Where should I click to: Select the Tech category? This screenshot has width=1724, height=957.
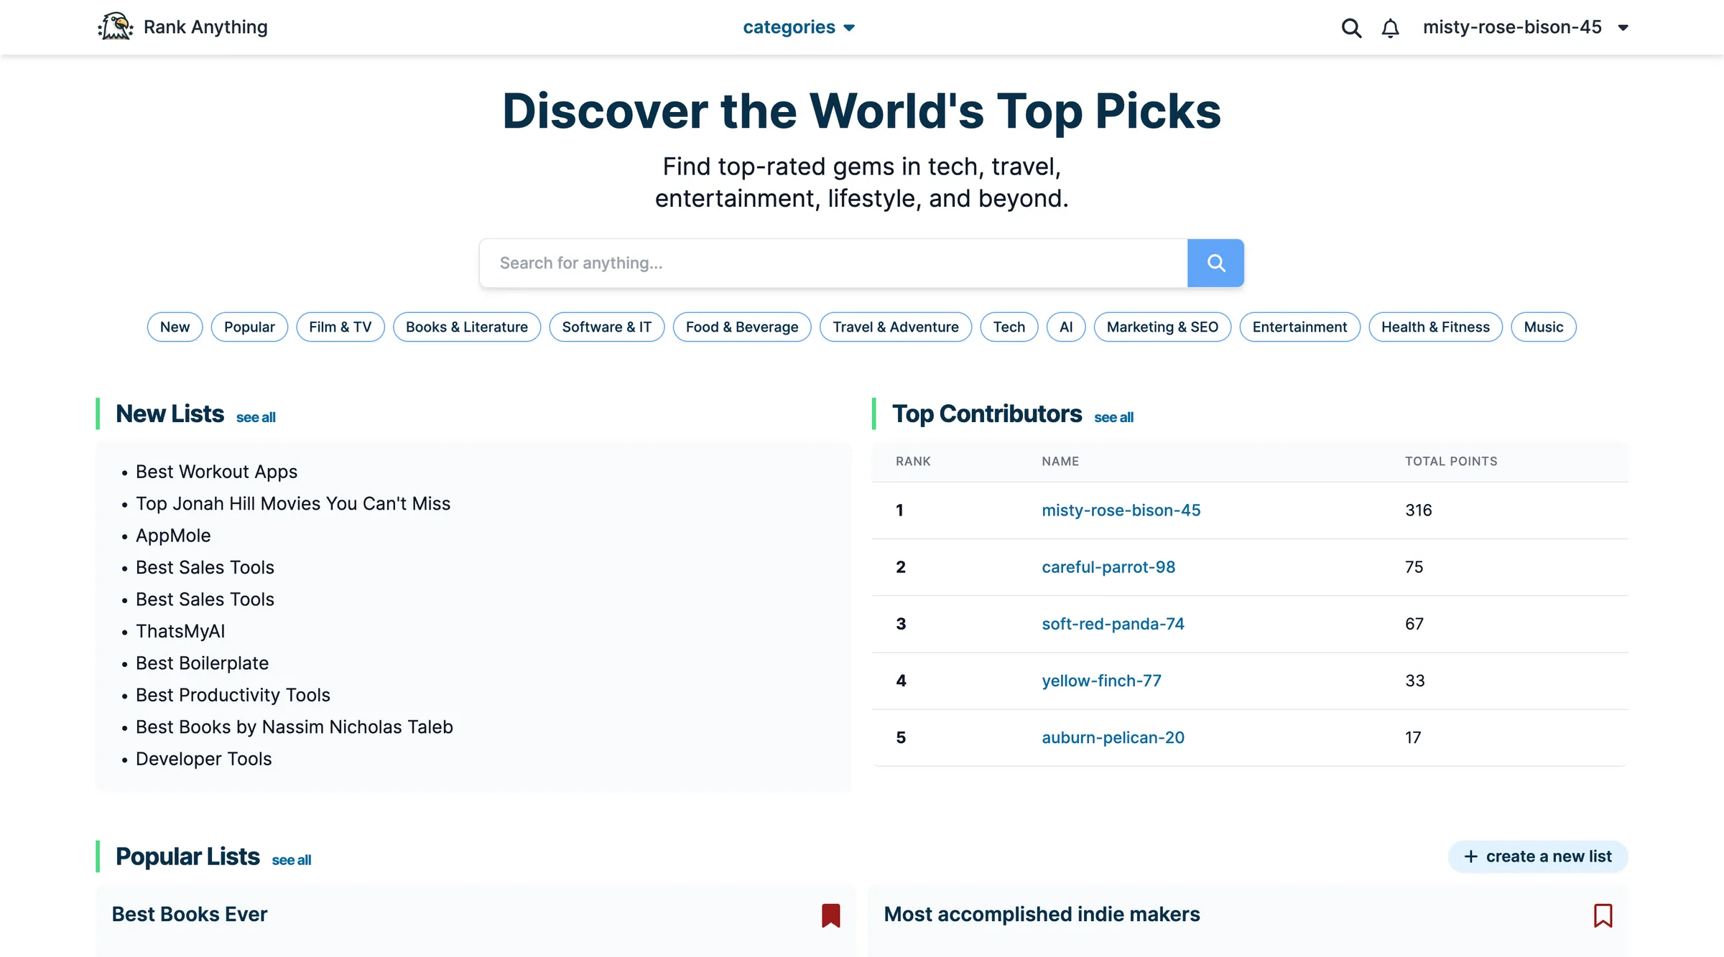coord(1009,327)
